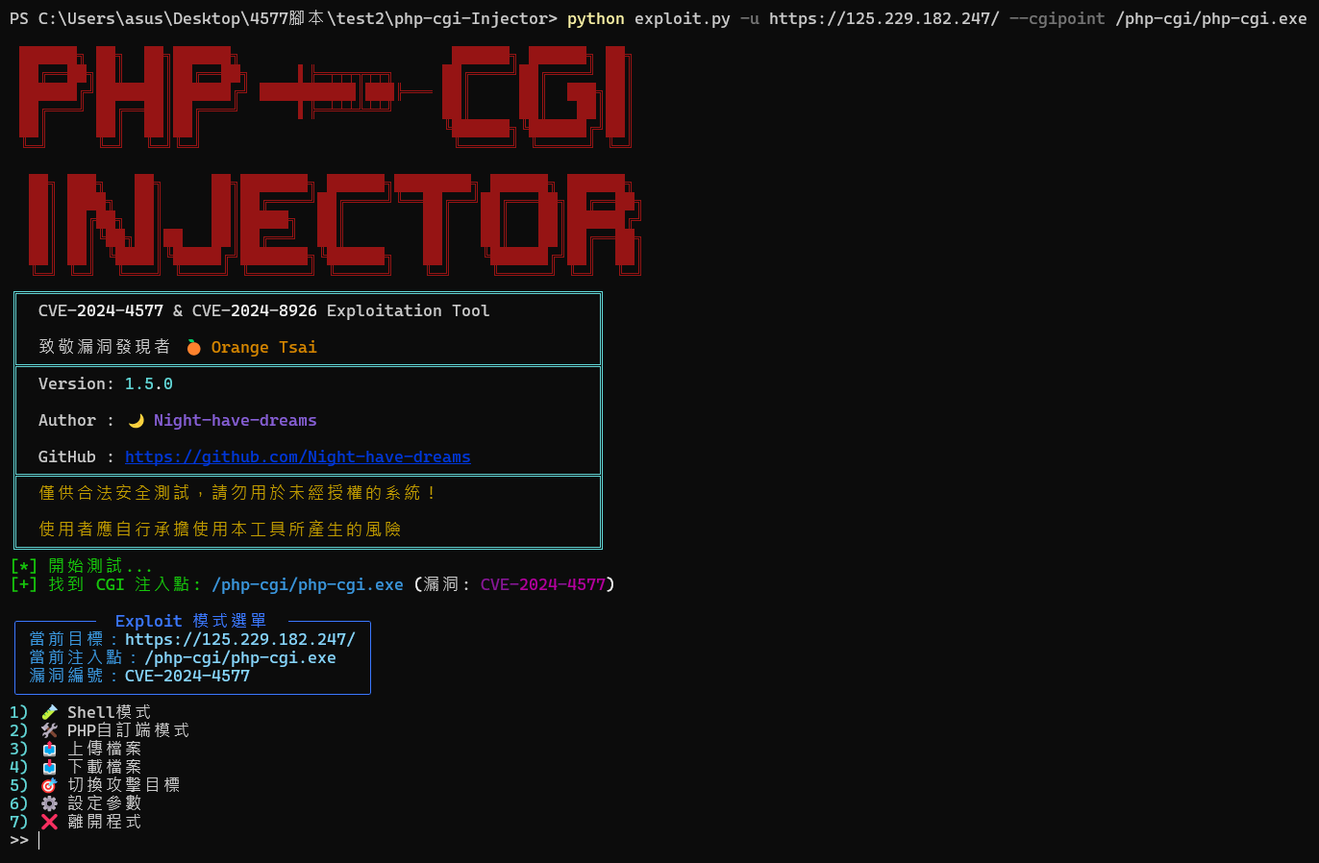
Task: Click 'exploit.py' in the command line
Action: pos(683,18)
